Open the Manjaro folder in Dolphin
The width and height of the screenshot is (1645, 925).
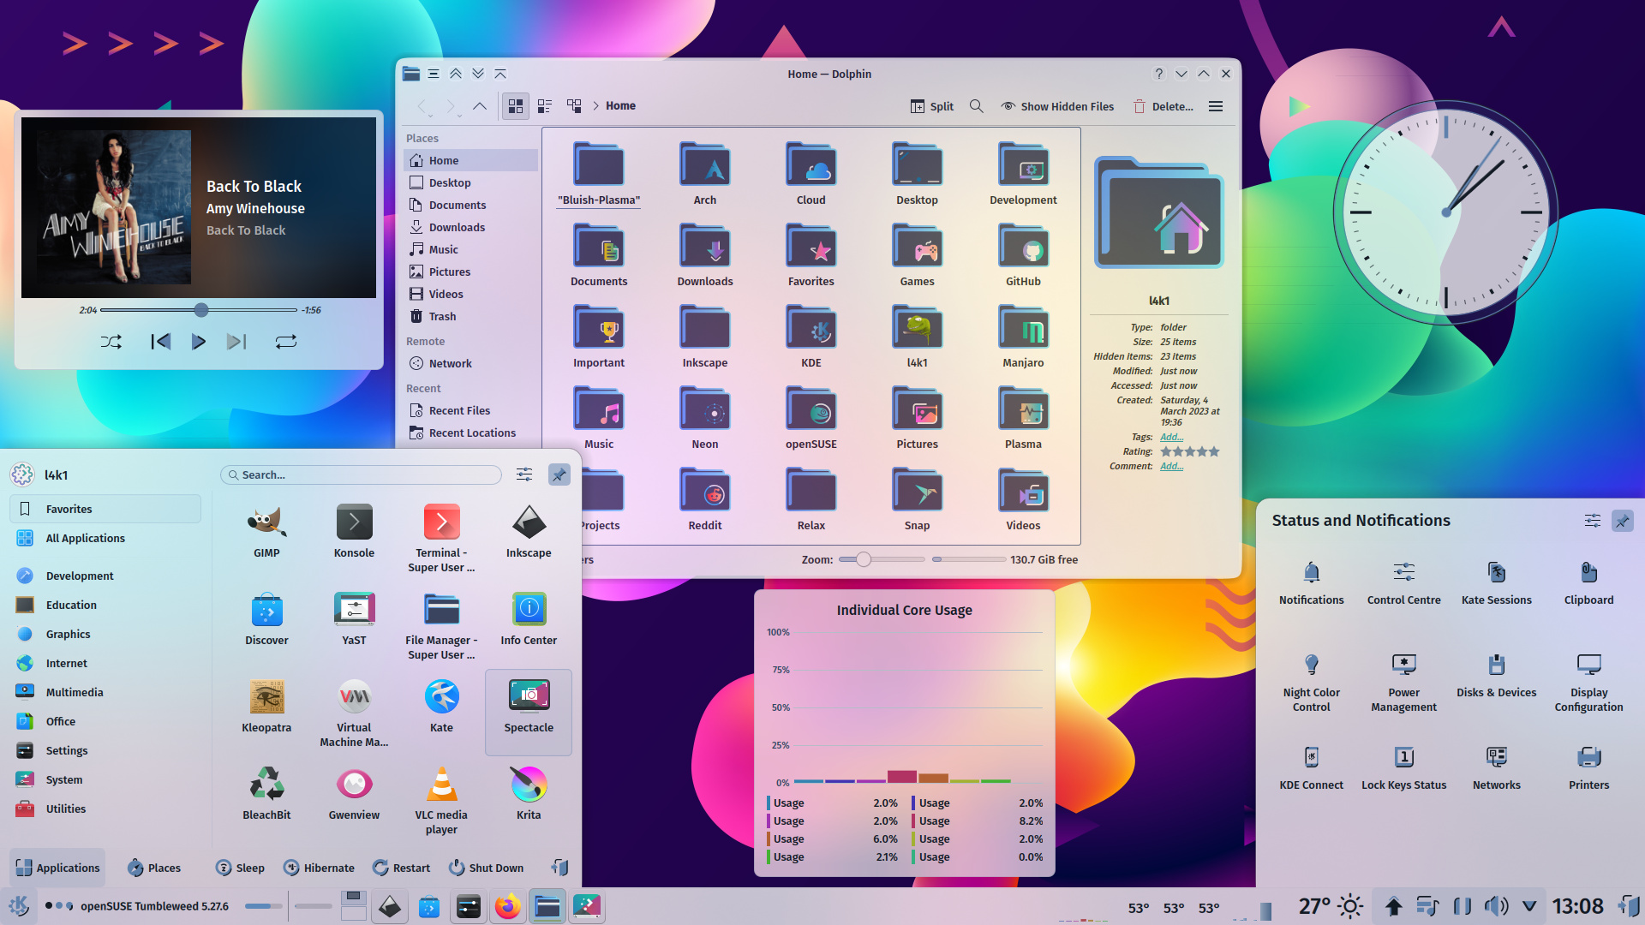point(1023,337)
